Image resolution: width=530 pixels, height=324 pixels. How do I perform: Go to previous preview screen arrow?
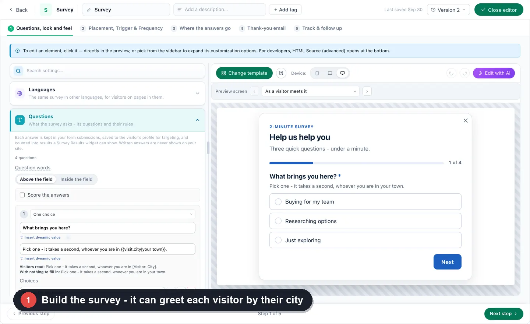[x=254, y=91]
